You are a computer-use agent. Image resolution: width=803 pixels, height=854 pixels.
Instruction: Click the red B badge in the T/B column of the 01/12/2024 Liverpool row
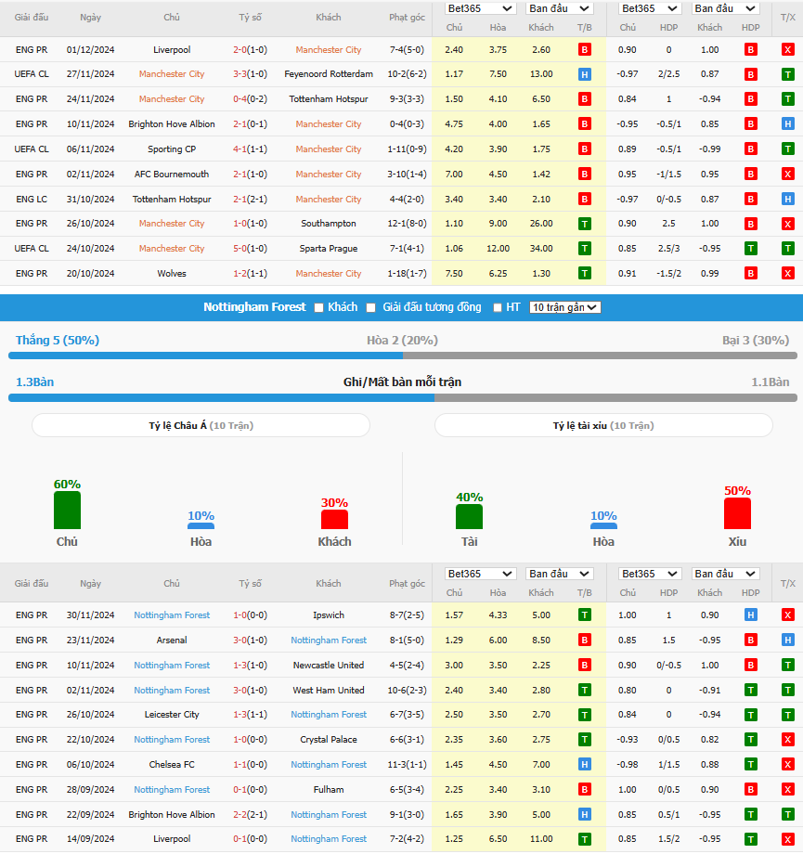click(x=585, y=50)
